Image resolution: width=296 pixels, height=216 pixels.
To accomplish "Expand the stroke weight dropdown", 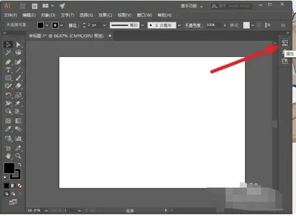I will pyautogui.click(x=104, y=25).
